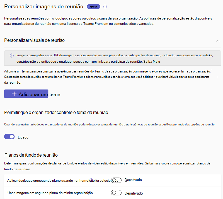The width and height of the screenshot is (223, 199).
Task: Collapse 'Personalizar visuais de reunião' with the chevron
Action: [x=219, y=40]
